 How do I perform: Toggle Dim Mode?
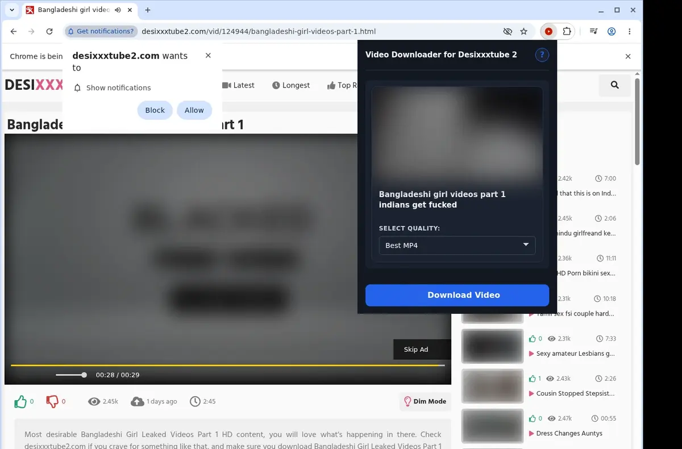(425, 401)
